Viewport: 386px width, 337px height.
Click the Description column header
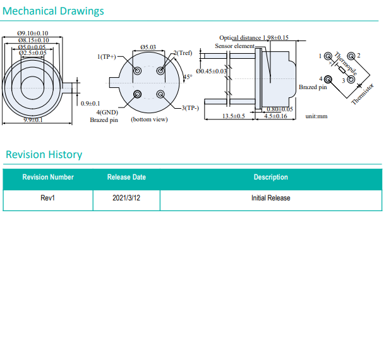[x=270, y=177]
